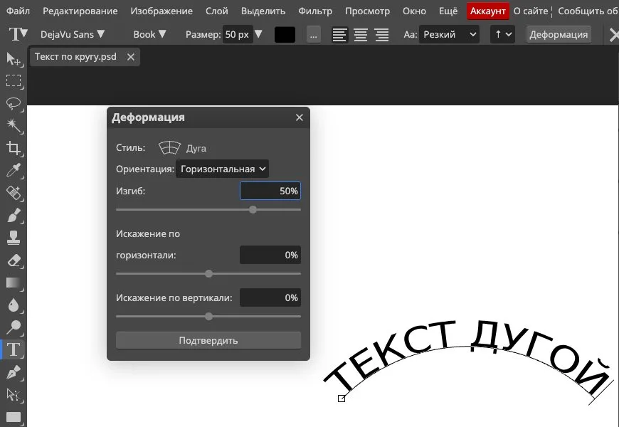619x427 pixels.
Task: Select the Rectangle shape tool
Action: (14, 417)
